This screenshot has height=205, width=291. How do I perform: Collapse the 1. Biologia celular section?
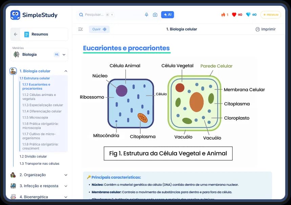point(66,71)
